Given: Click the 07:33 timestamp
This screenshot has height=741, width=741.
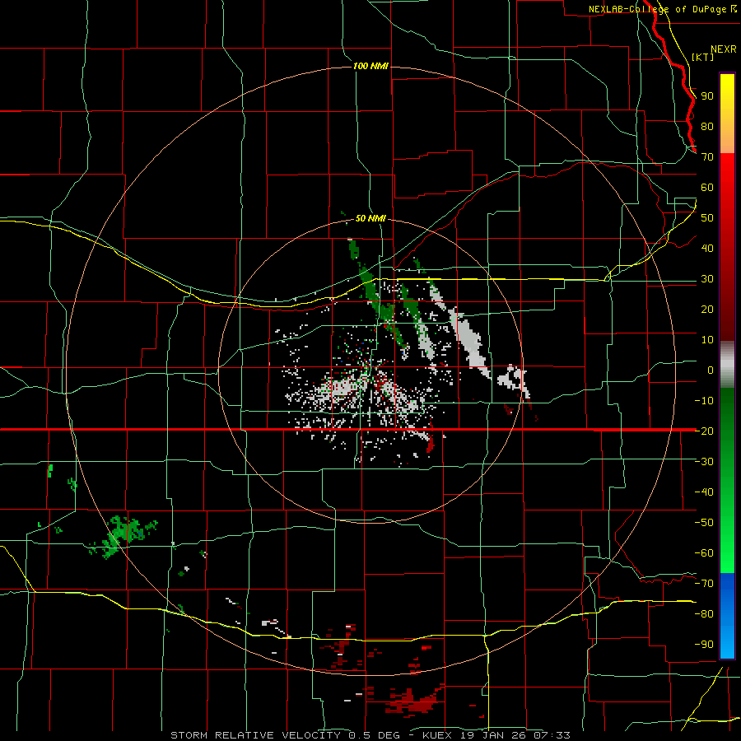Looking at the screenshot, I should coord(552,735).
